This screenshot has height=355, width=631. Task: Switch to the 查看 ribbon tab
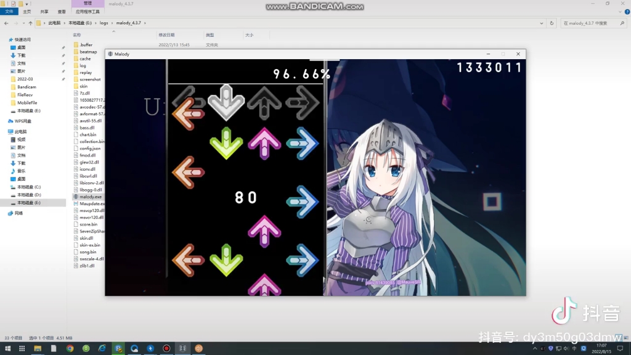coord(62,12)
